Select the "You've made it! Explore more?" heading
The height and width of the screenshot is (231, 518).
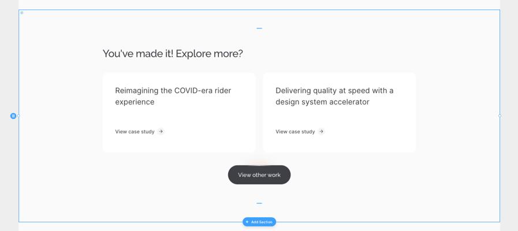click(x=173, y=54)
